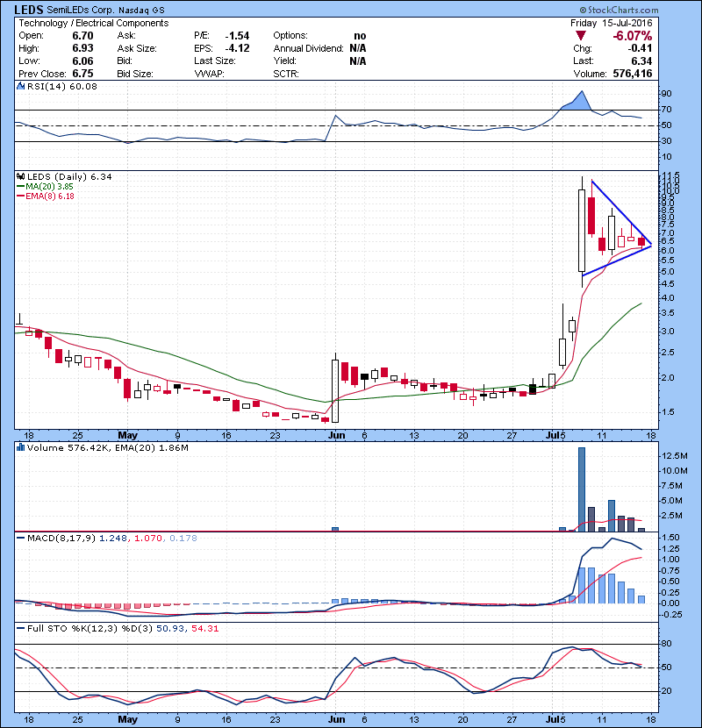Click the small June volume bar
702x728 pixels.
click(x=335, y=529)
